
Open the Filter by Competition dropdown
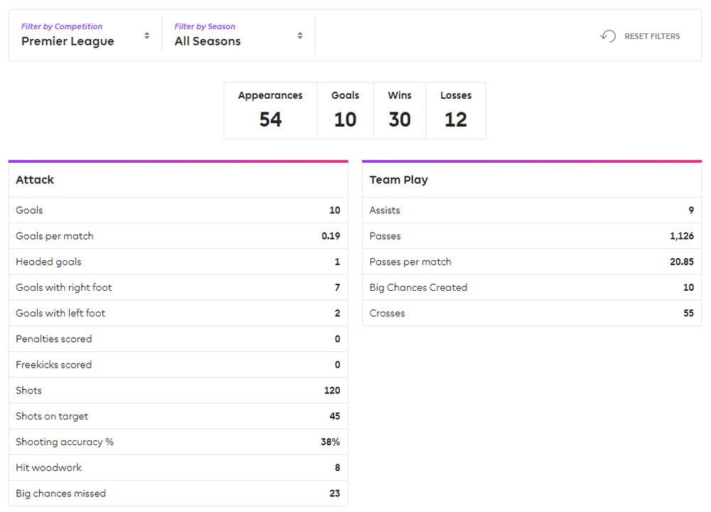pos(85,36)
